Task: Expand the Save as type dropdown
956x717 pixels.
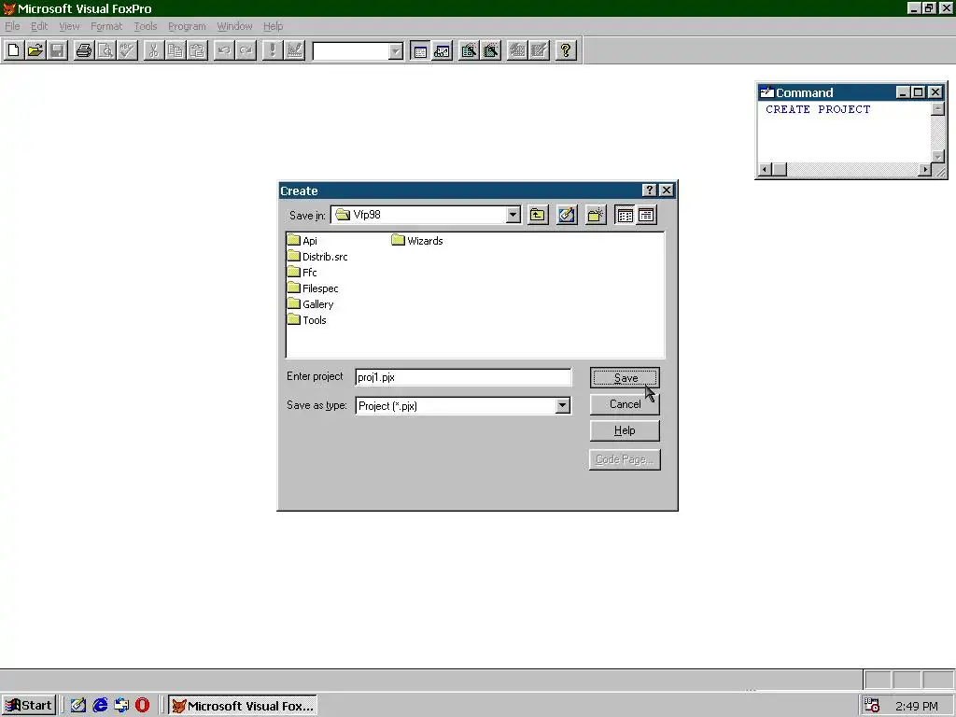Action: (x=562, y=406)
